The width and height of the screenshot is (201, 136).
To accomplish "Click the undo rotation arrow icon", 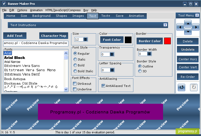I will (181, 87).
